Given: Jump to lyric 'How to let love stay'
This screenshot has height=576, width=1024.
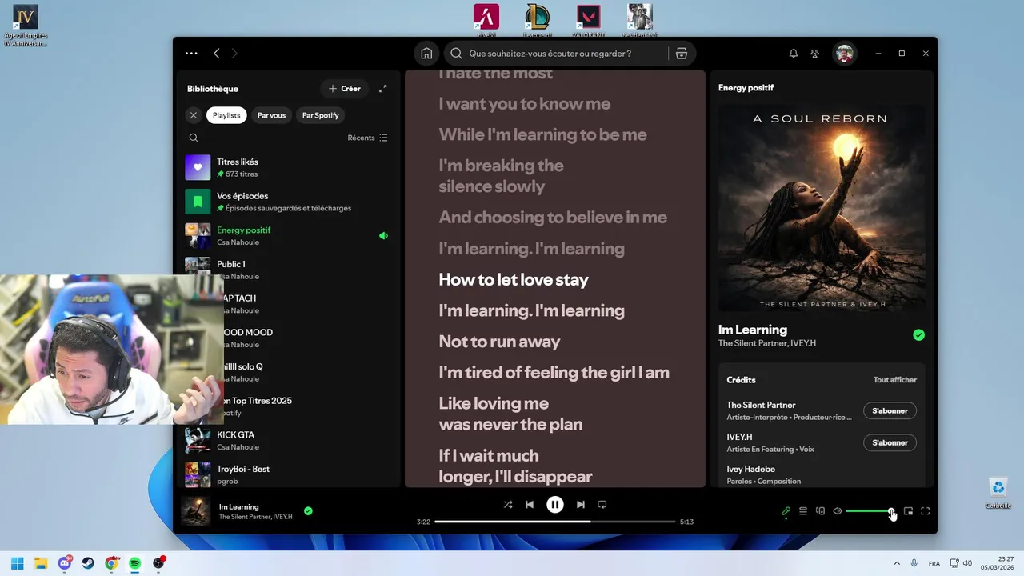Looking at the screenshot, I should (x=514, y=280).
